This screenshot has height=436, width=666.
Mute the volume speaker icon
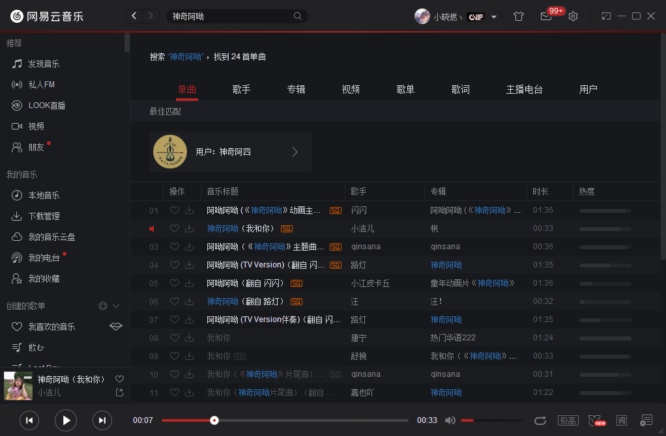pyautogui.click(x=450, y=420)
